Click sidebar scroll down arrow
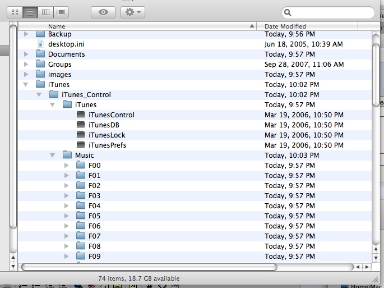 click(x=13, y=267)
